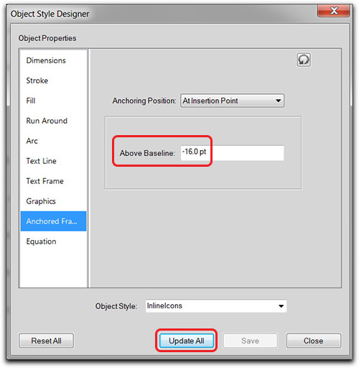Click the Above Baseline value field
The width and height of the screenshot is (359, 368).
[232, 153]
